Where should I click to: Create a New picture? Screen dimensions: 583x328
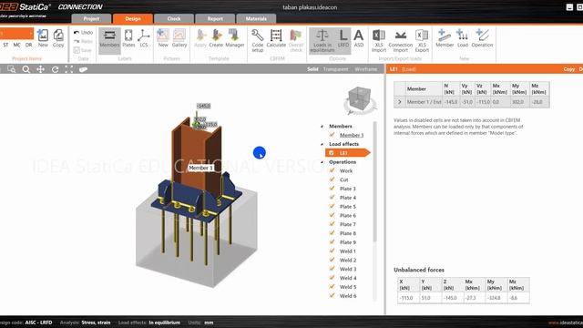[163, 38]
